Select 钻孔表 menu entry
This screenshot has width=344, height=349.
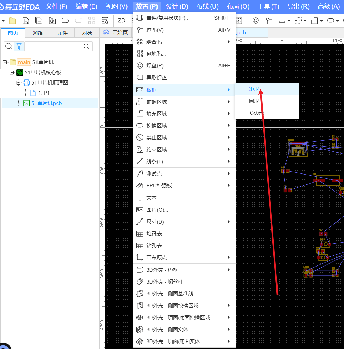tap(184, 245)
